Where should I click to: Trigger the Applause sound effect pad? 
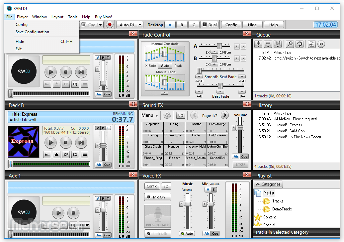(153, 127)
